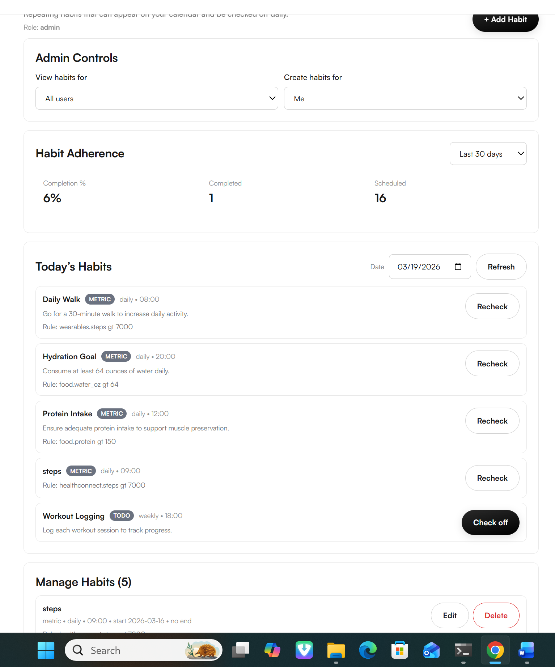This screenshot has width=555, height=667.
Task: Open Outlook from the taskbar
Action: [431, 650]
